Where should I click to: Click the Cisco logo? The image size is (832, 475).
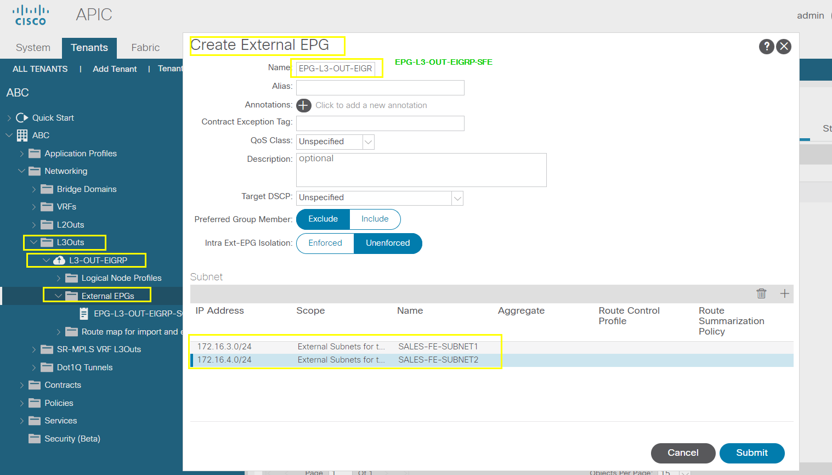pos(31,15)
